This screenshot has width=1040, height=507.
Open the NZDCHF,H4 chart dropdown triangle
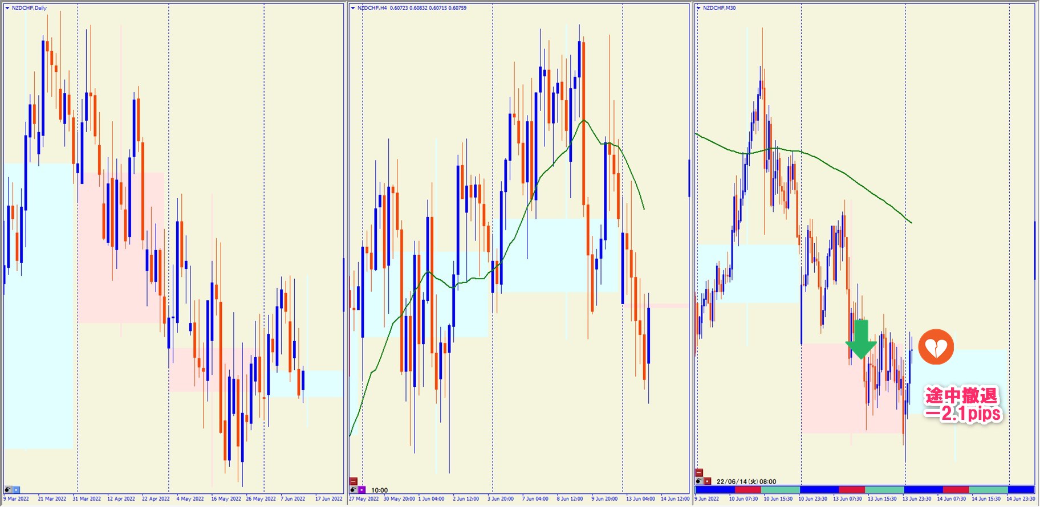(353, 8)
